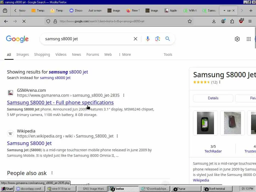The image size is (256, 192).
Task: Switch to the News results tab
Action: pyautogui.click(x=76, y=54)
